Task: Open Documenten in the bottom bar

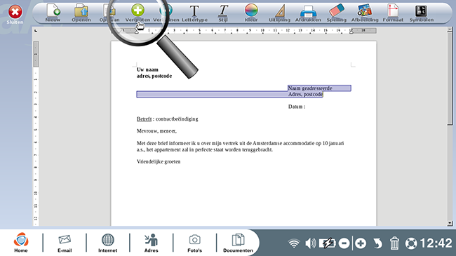Action: coord(238,243)
